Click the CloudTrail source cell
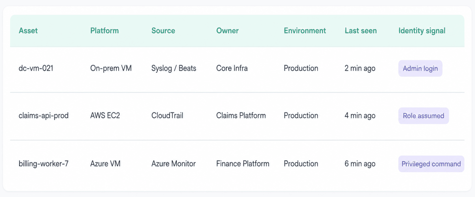This screenshot has height=197, width=475. [167, 116]
